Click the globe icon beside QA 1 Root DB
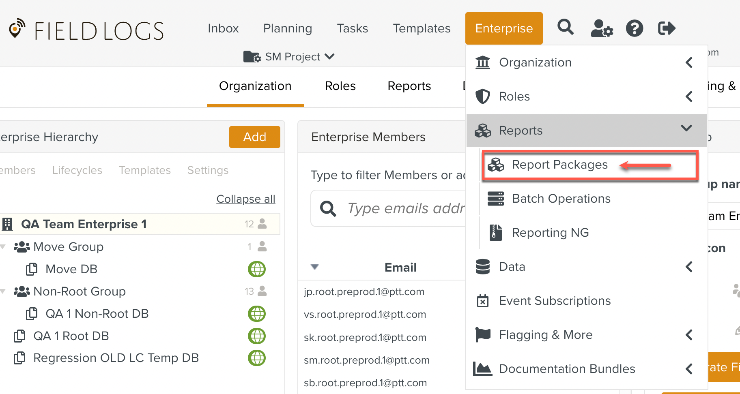 tap(256, 336)
